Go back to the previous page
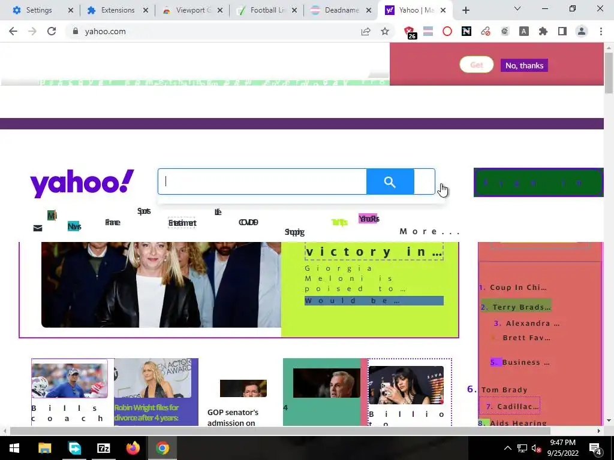Screen dimensions: 614x460 [13, 31]
